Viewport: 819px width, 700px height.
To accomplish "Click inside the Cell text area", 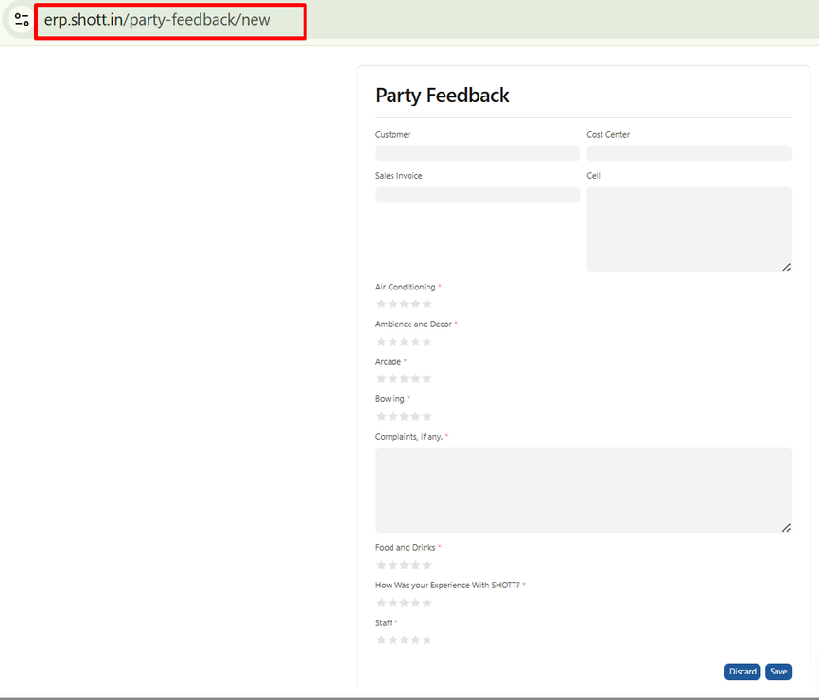I will point(688,229).
